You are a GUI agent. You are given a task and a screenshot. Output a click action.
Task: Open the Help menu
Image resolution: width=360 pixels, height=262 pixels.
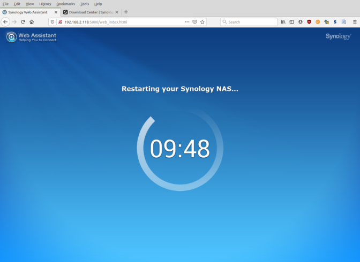point(98,4)
